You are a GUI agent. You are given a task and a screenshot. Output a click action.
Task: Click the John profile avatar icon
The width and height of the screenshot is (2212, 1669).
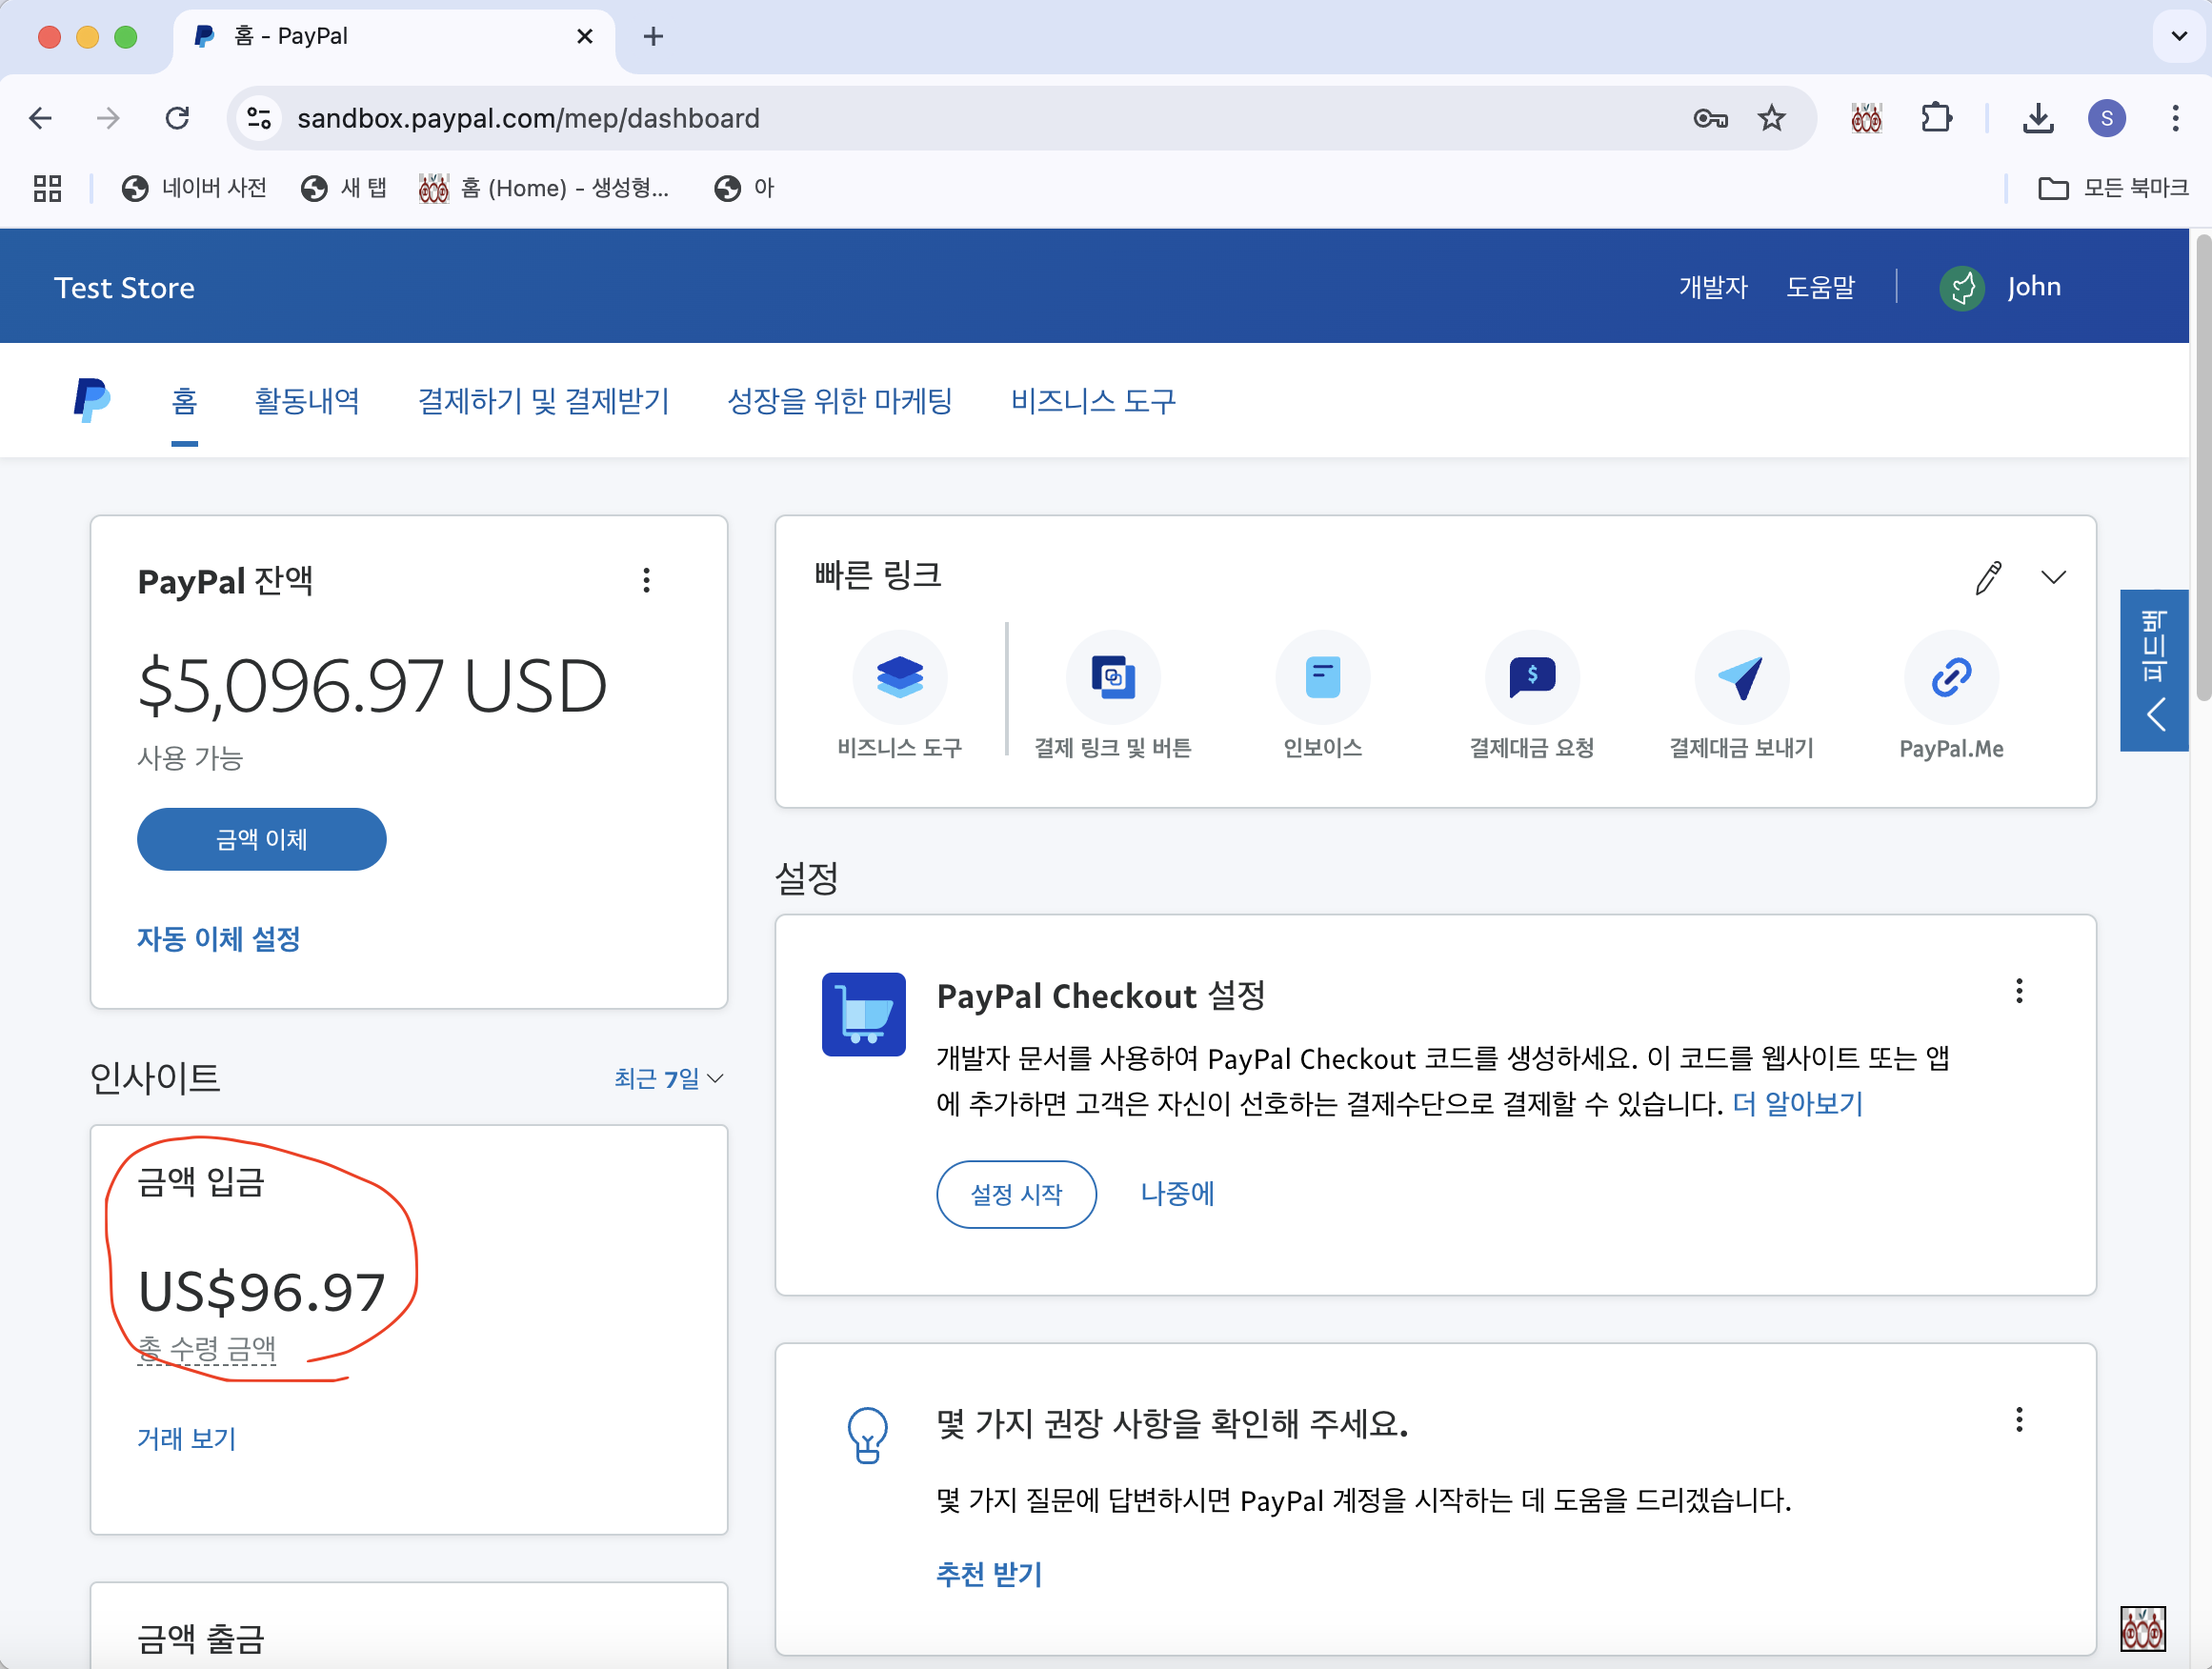1961,288
